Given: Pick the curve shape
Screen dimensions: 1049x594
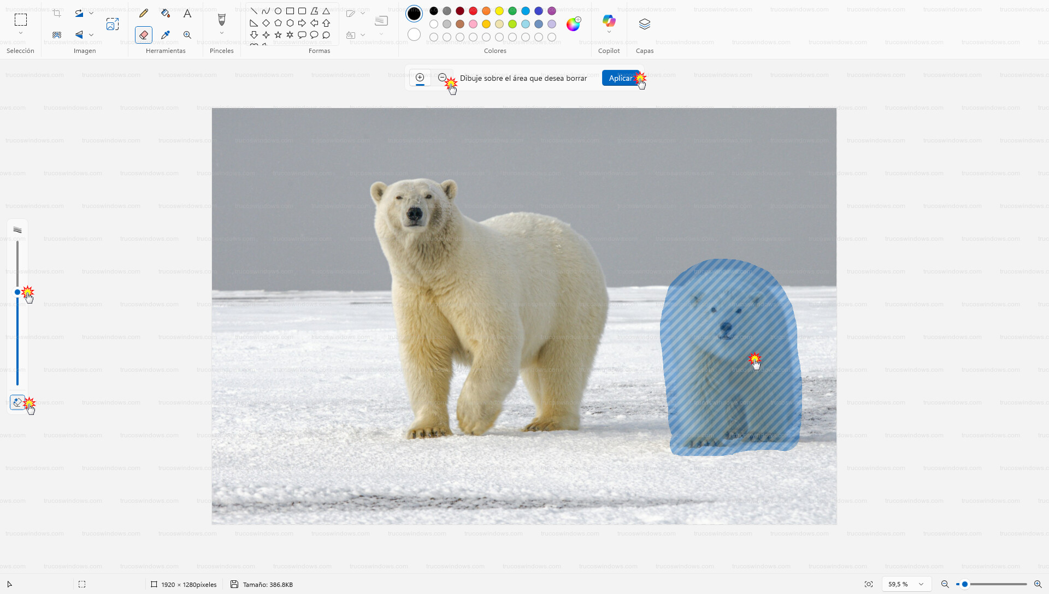Looking at the screenshot, I should pos(266,11).
